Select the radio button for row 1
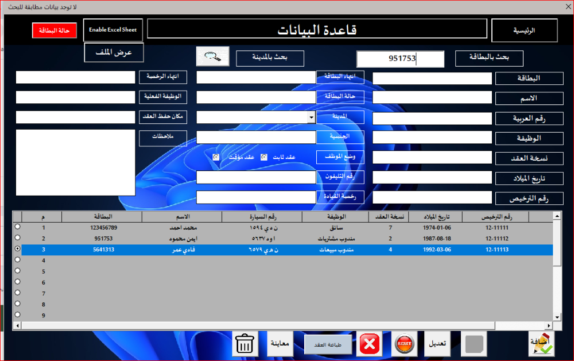 click(x=17, y=227)
